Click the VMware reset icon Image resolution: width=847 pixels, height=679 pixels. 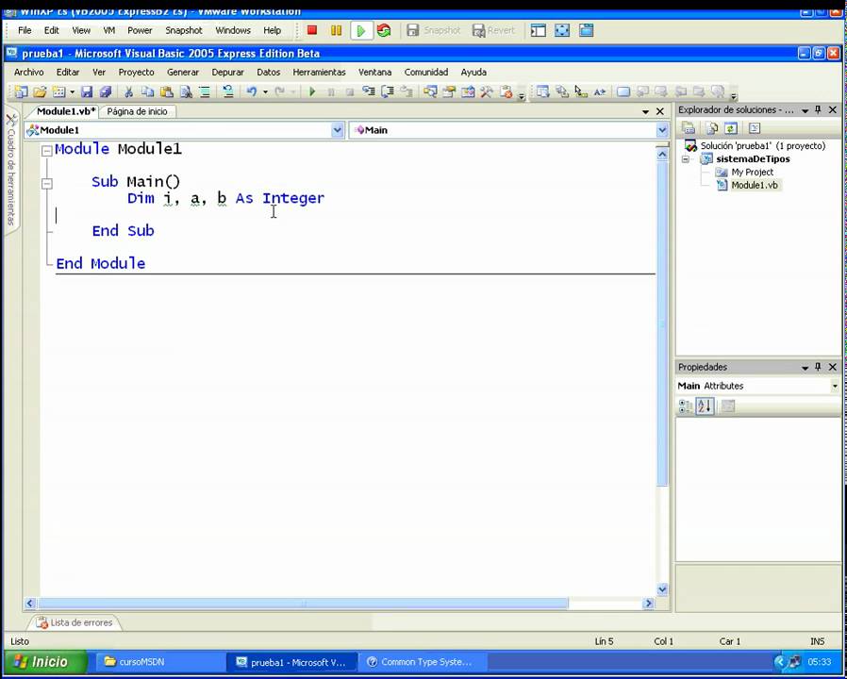384,30
